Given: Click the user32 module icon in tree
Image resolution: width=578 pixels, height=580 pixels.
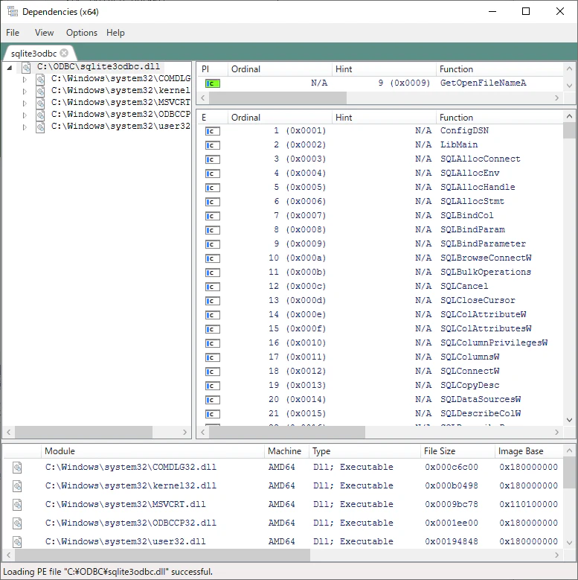Looking at the screenshot, I should 40,127.
